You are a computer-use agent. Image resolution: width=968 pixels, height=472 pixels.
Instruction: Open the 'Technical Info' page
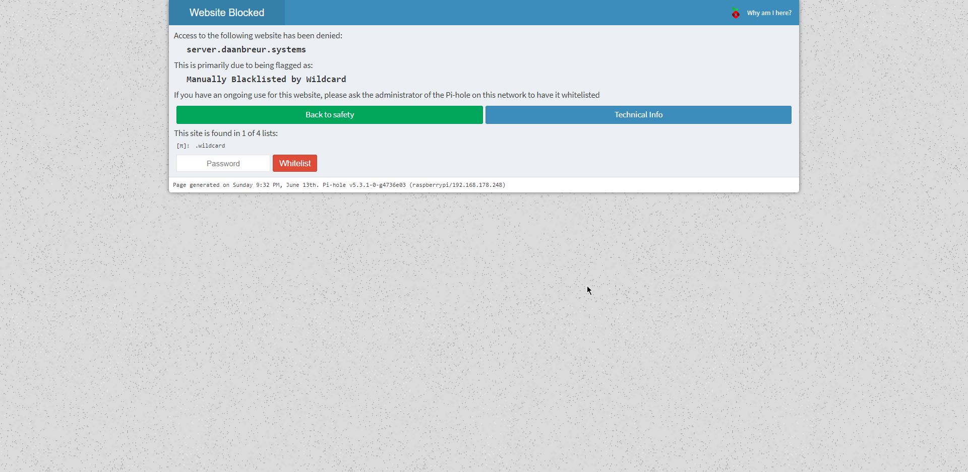point(638,114)
